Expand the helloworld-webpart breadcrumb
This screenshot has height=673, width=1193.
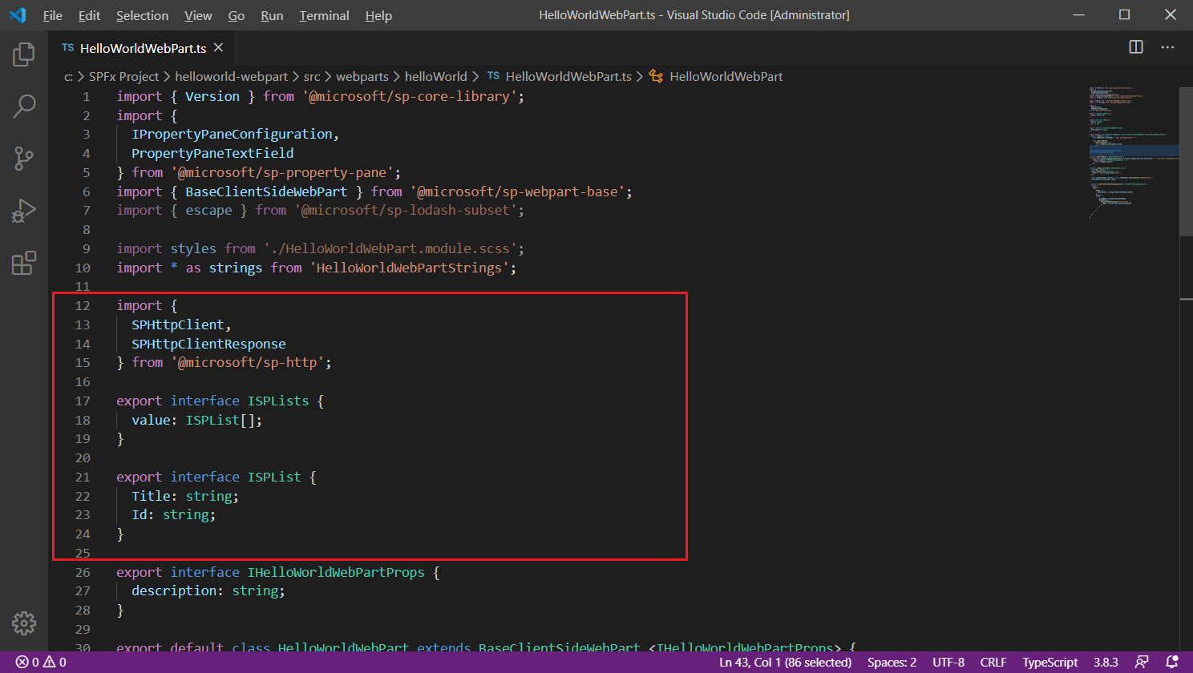click(231, 76)
